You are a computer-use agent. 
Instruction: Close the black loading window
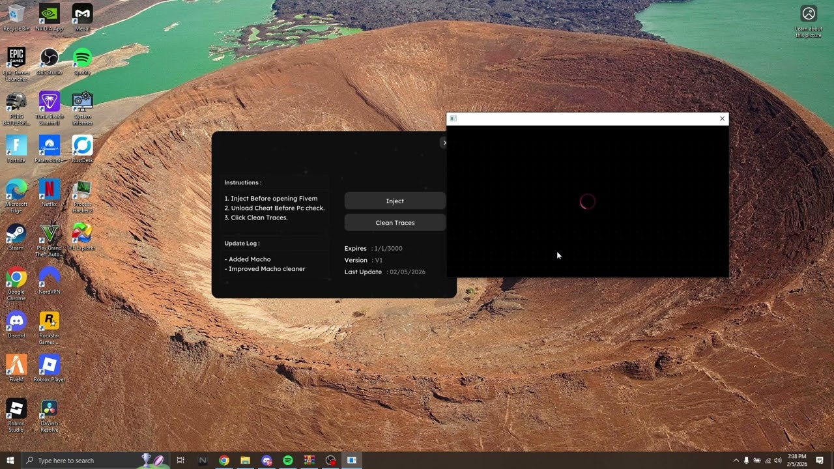722,119
